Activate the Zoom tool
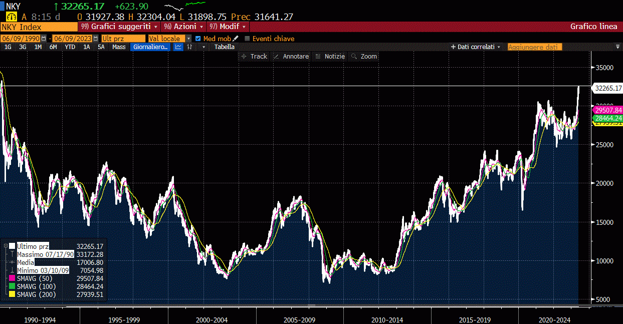 point(364,57)
